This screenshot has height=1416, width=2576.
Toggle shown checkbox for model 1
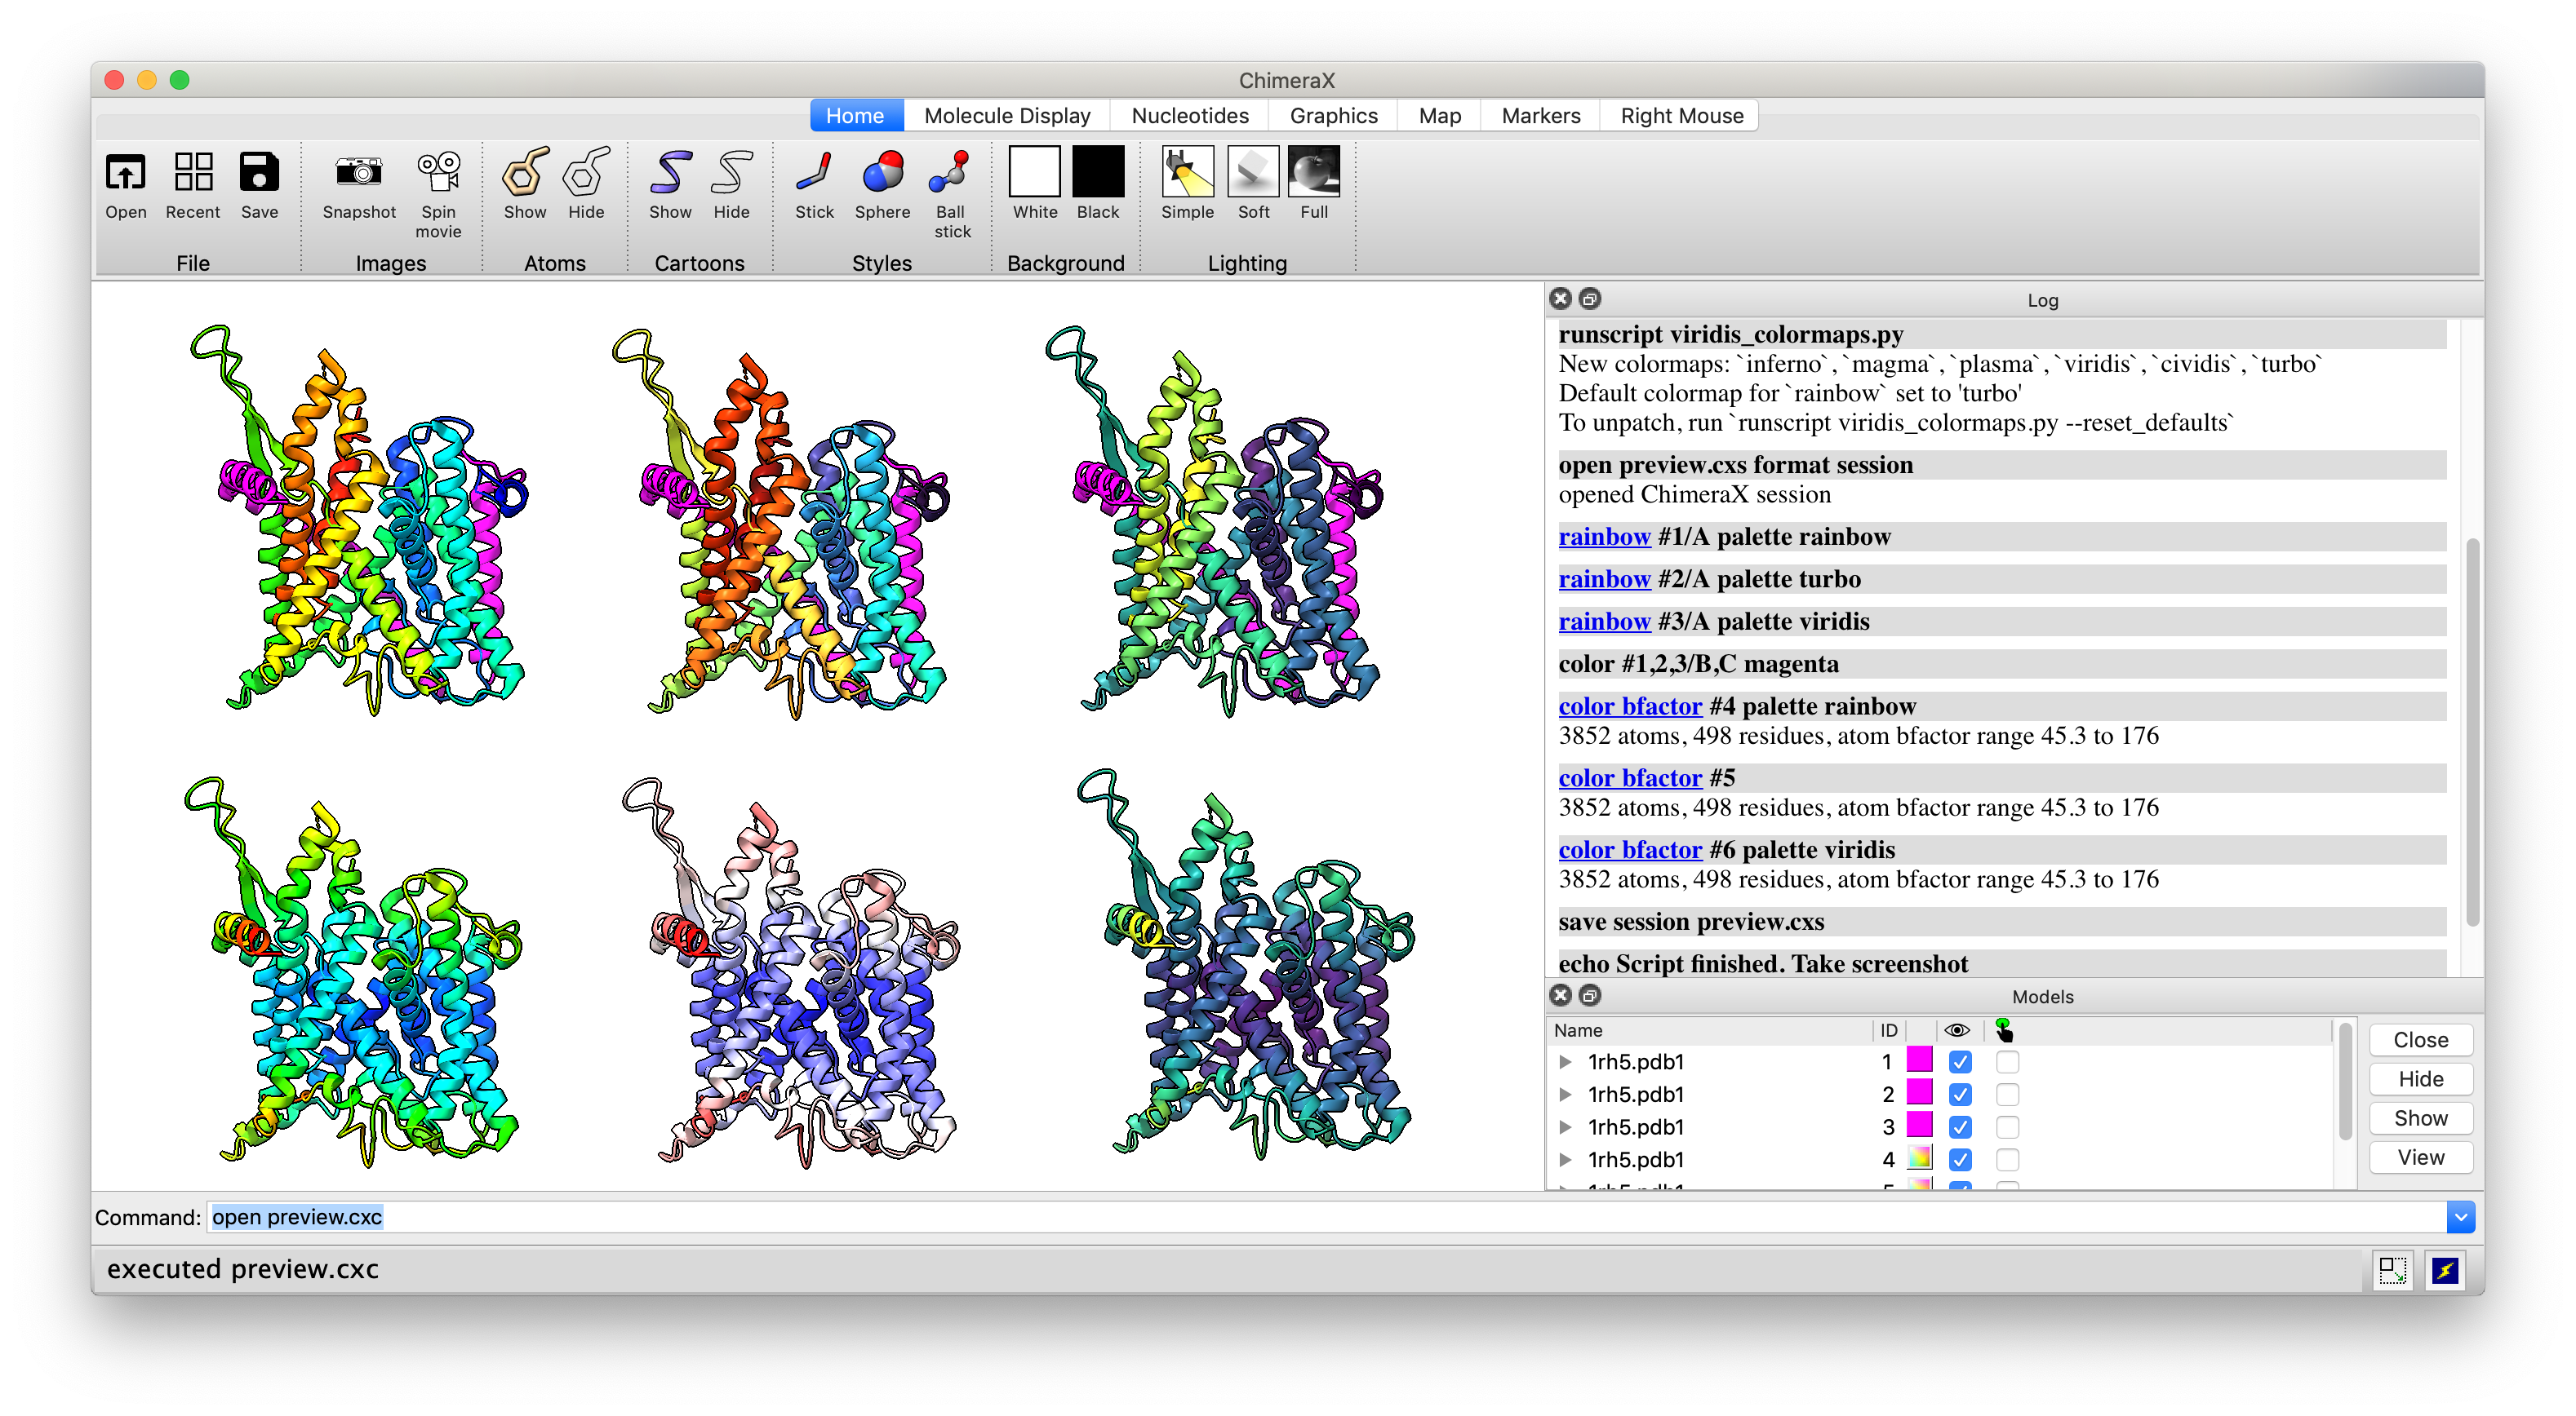[1960, 1061]
